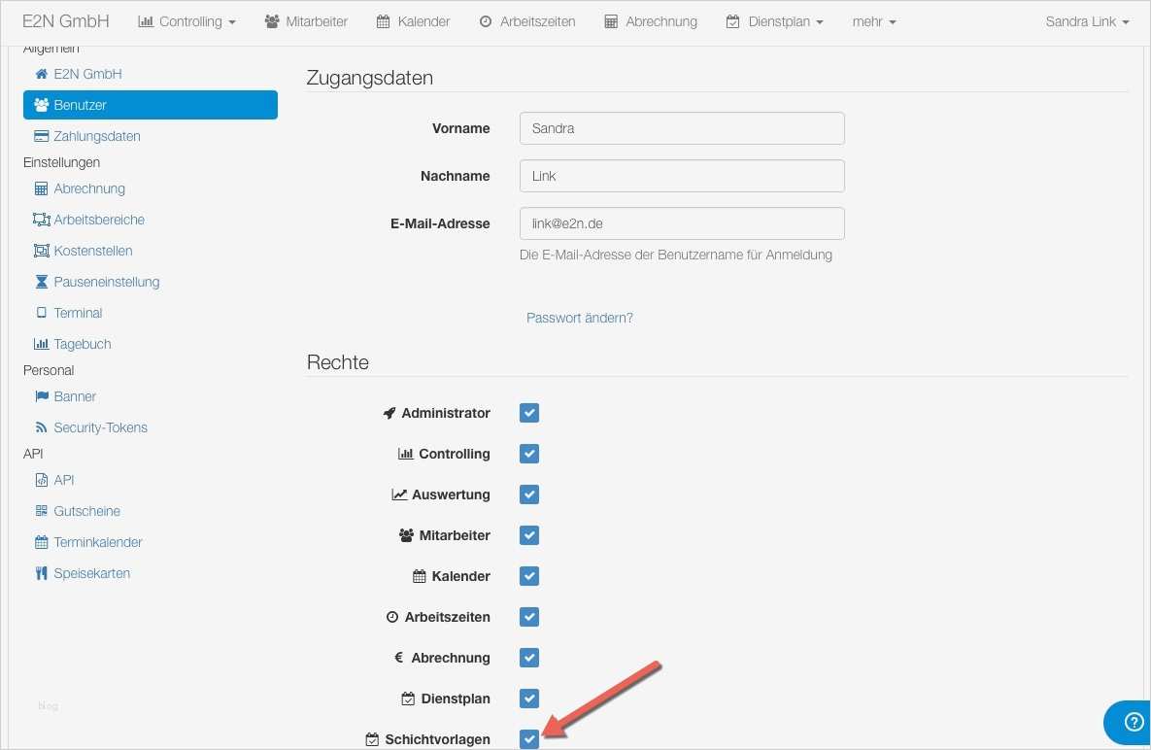Disable the Administrator permission
The height and width of the screenshot is (750, 1151).
pyautogui.click(x=528, y=412)
